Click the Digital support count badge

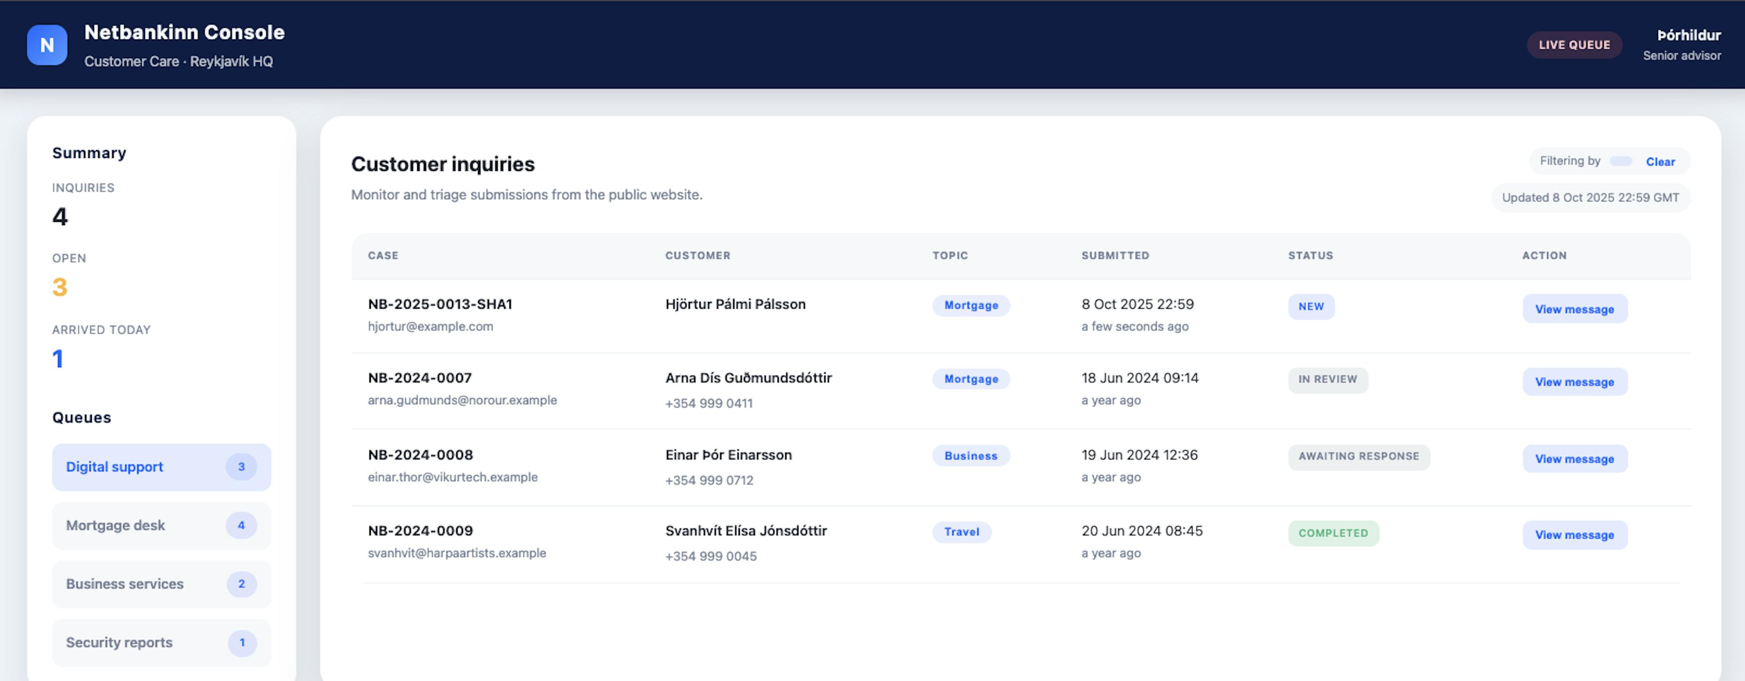pos(241,467)
